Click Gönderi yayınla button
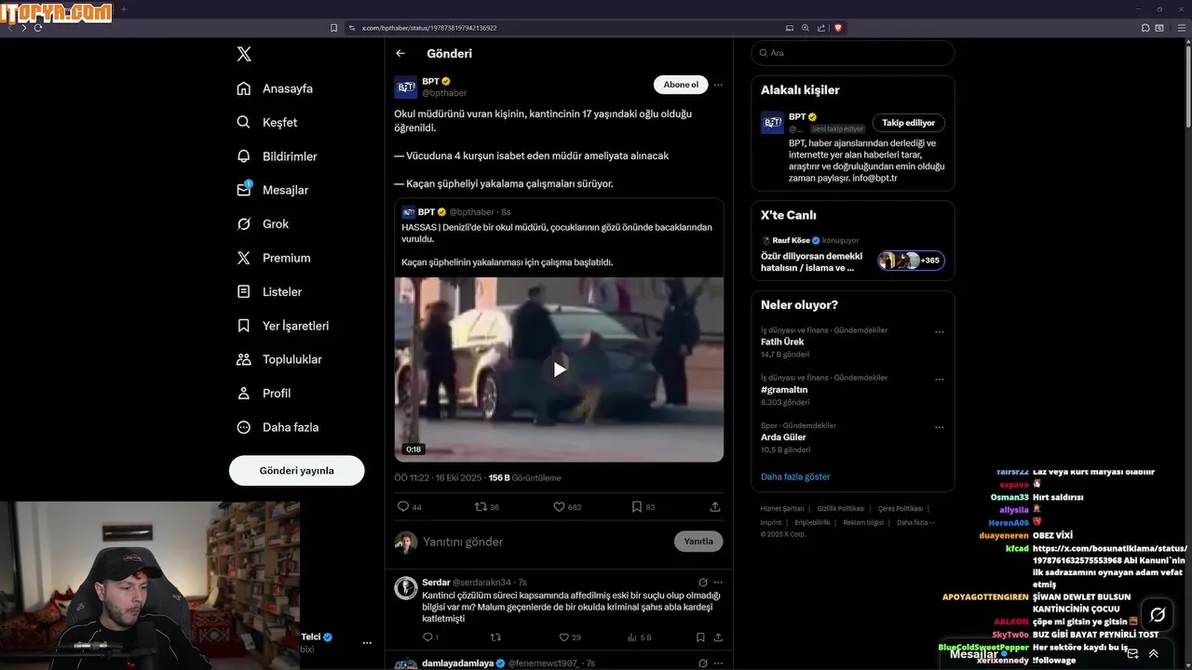This screenshot has height=670, width=1192. 296,471
